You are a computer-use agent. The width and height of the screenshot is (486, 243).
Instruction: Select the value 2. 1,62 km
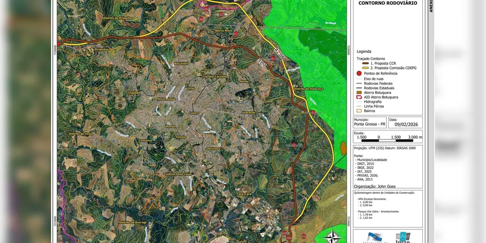click(x=365, y=218)
